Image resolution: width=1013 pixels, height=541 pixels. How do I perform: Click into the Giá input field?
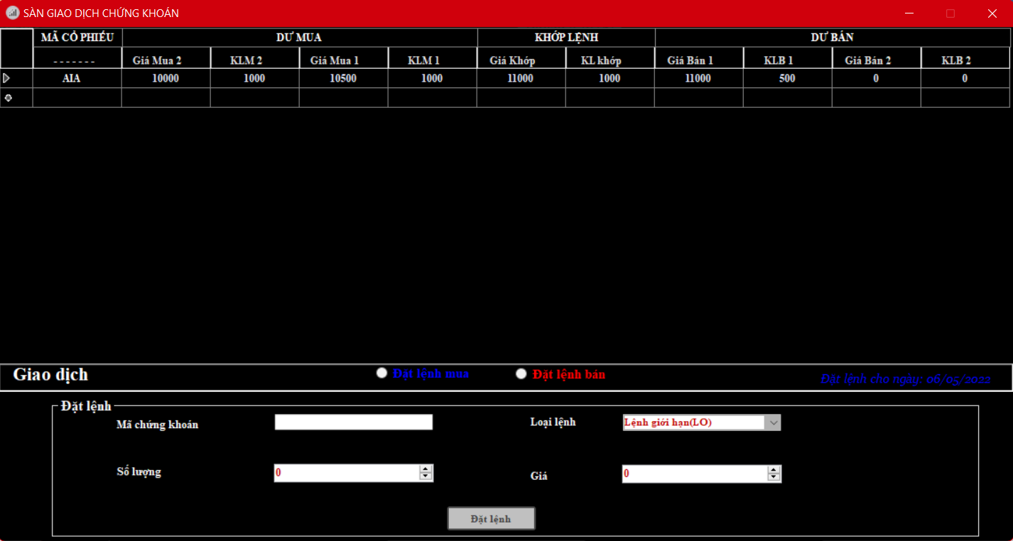pos(695,474)
